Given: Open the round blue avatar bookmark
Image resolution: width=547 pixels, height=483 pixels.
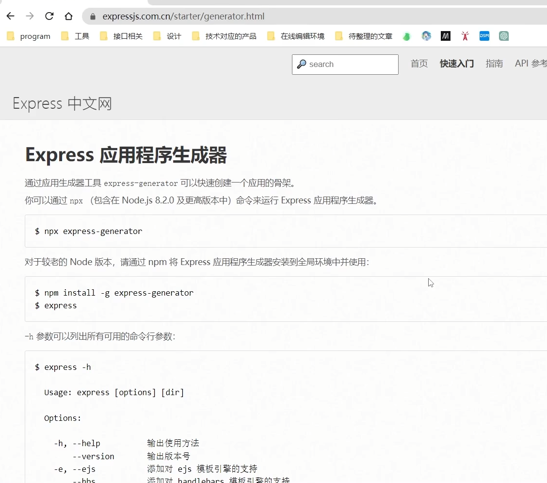Looking at the screenshot, I should tap(426, 36).
